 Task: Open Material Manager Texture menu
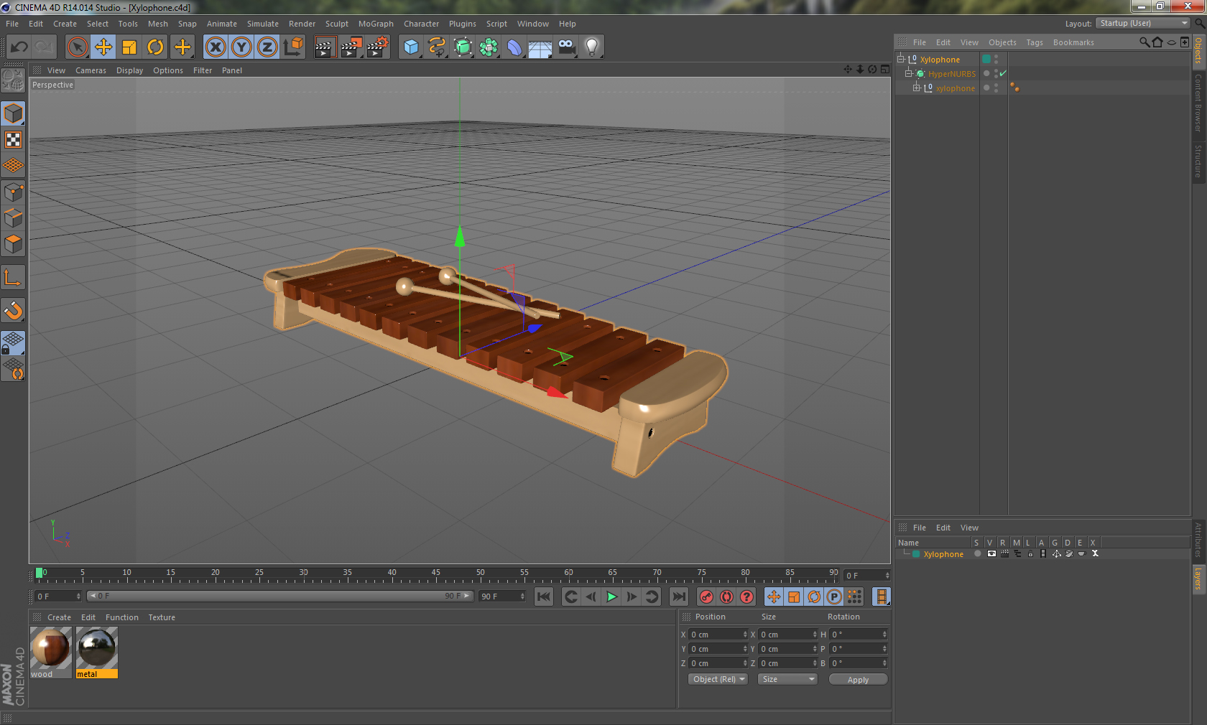[x=162, y=617]
